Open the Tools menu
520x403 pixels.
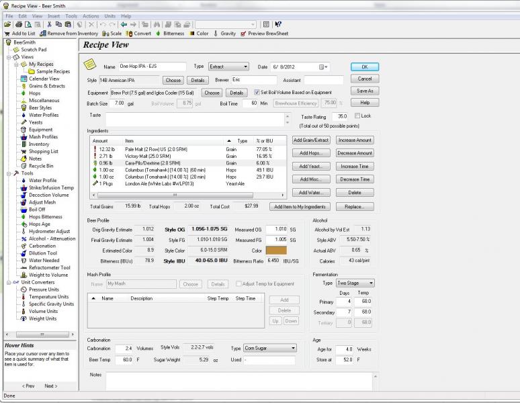(71, 16)
